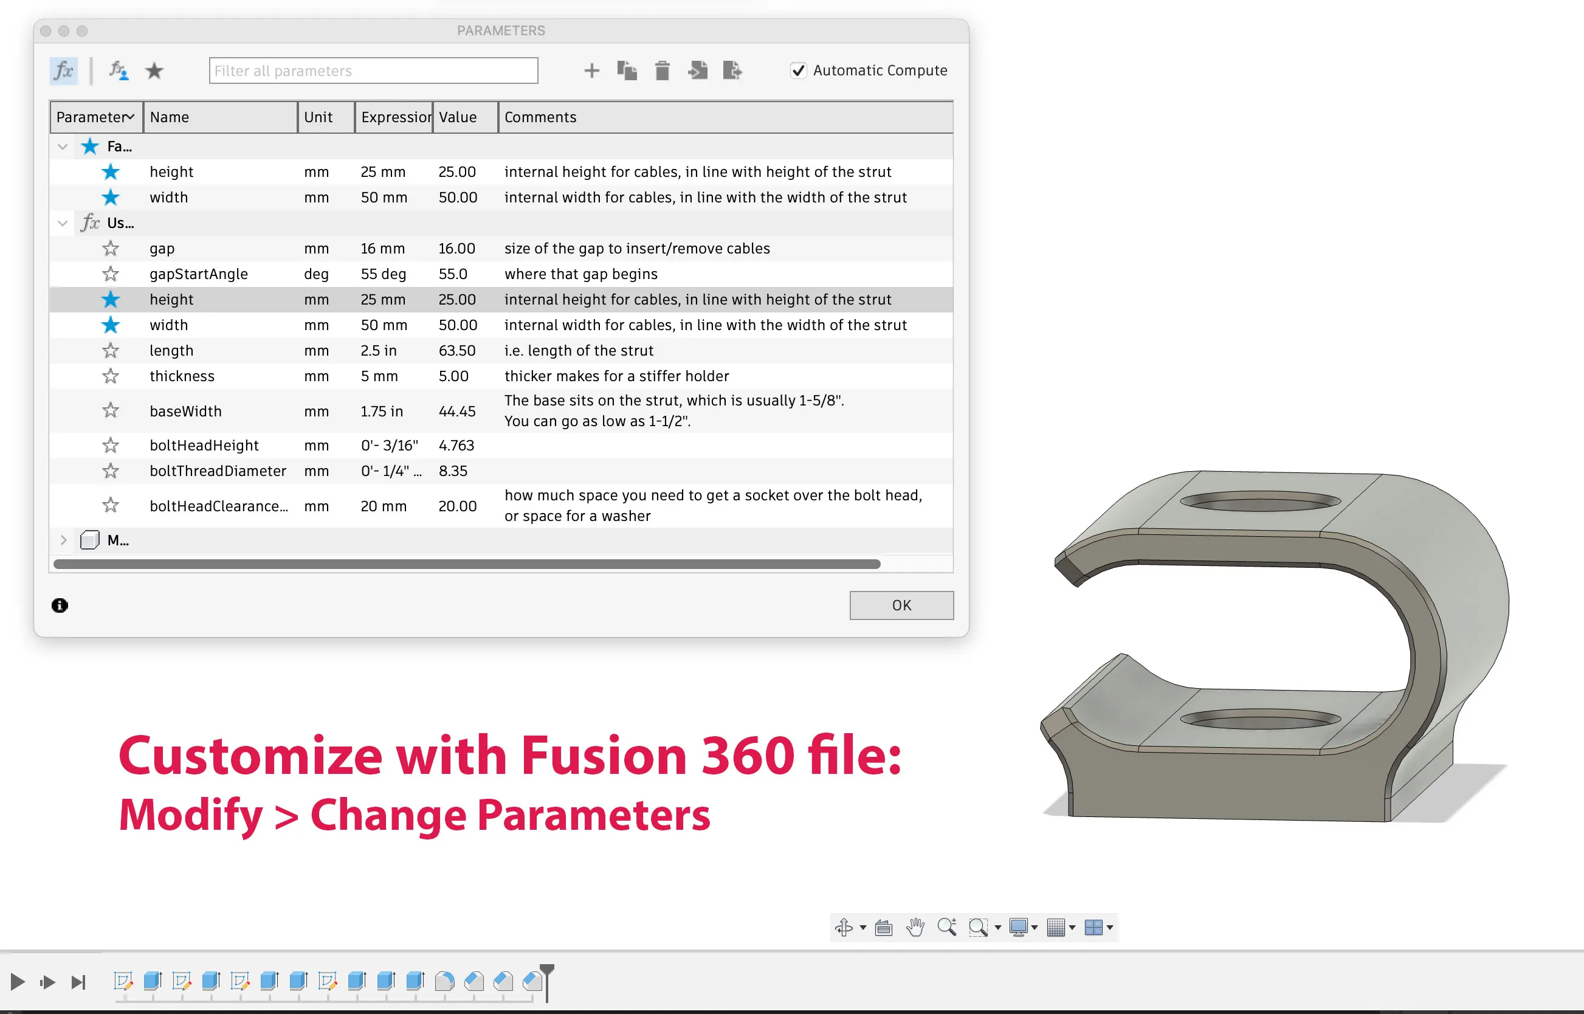Toggle the Automatic Compute checkbox
Image resolution: width=1584 pixels, height=1014 pixels.
799,71
